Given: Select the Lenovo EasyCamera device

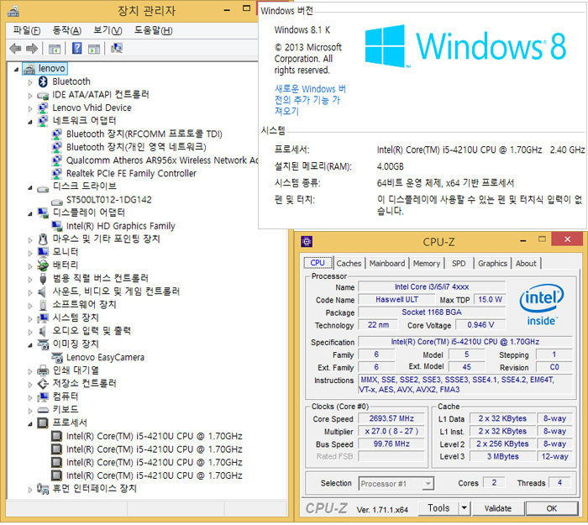Looking at the screenshot, I should (105, 357).
